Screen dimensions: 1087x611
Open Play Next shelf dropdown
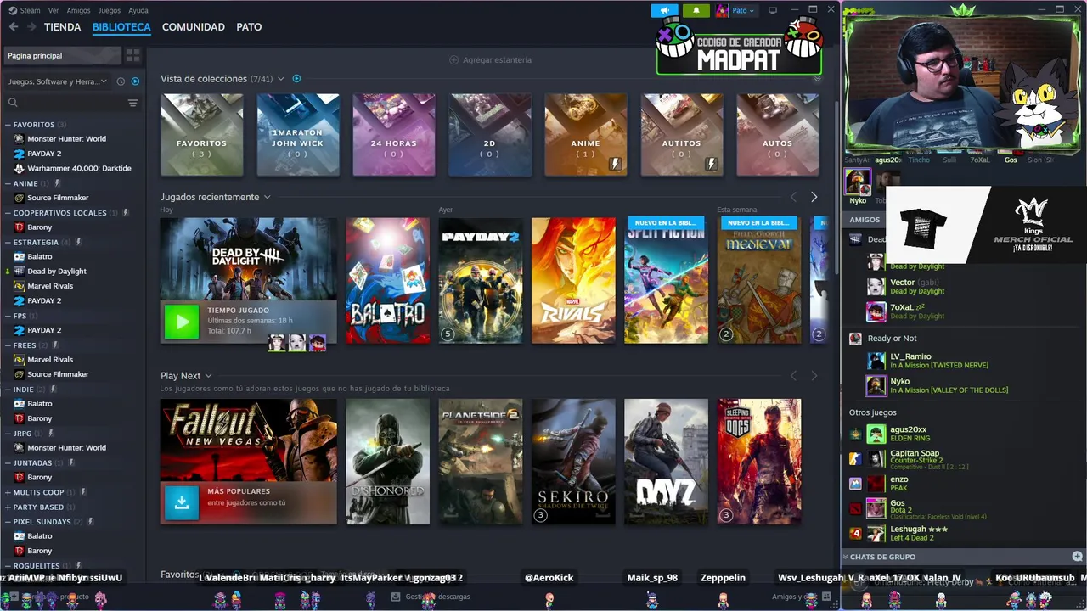click(x=208, y=376)
